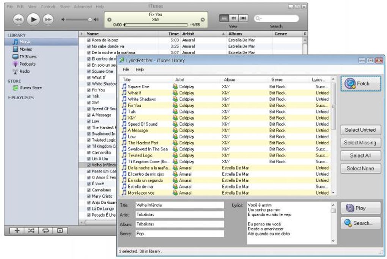The width and height of the screenshot is (387, 259).
Task: Sort iTunes list by Album column
Action: pos(250,34)
